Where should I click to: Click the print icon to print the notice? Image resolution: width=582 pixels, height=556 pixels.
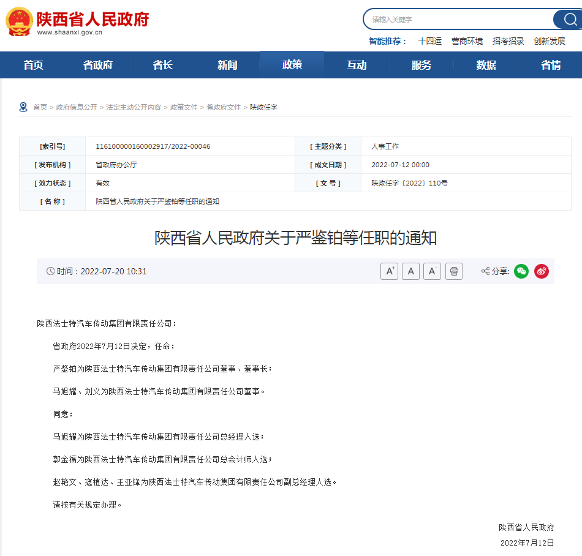453,271
